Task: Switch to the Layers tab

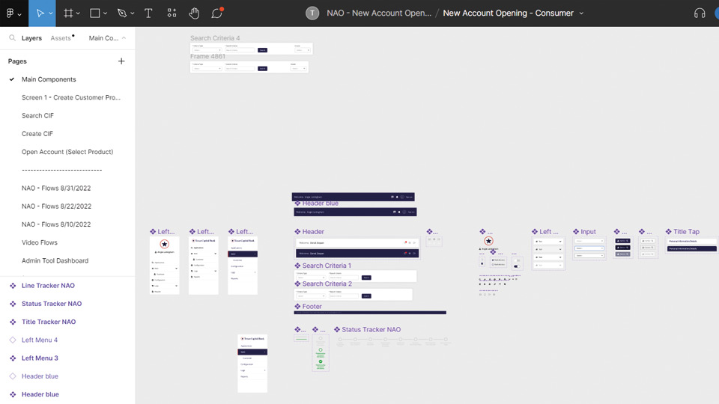Action: coord(31,38)
